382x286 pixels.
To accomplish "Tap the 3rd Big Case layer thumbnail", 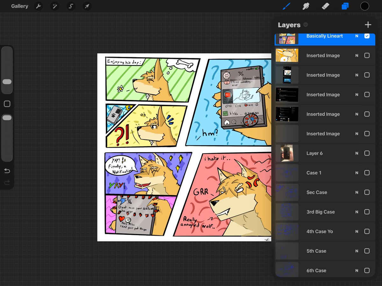I will (x=287, y=212).
